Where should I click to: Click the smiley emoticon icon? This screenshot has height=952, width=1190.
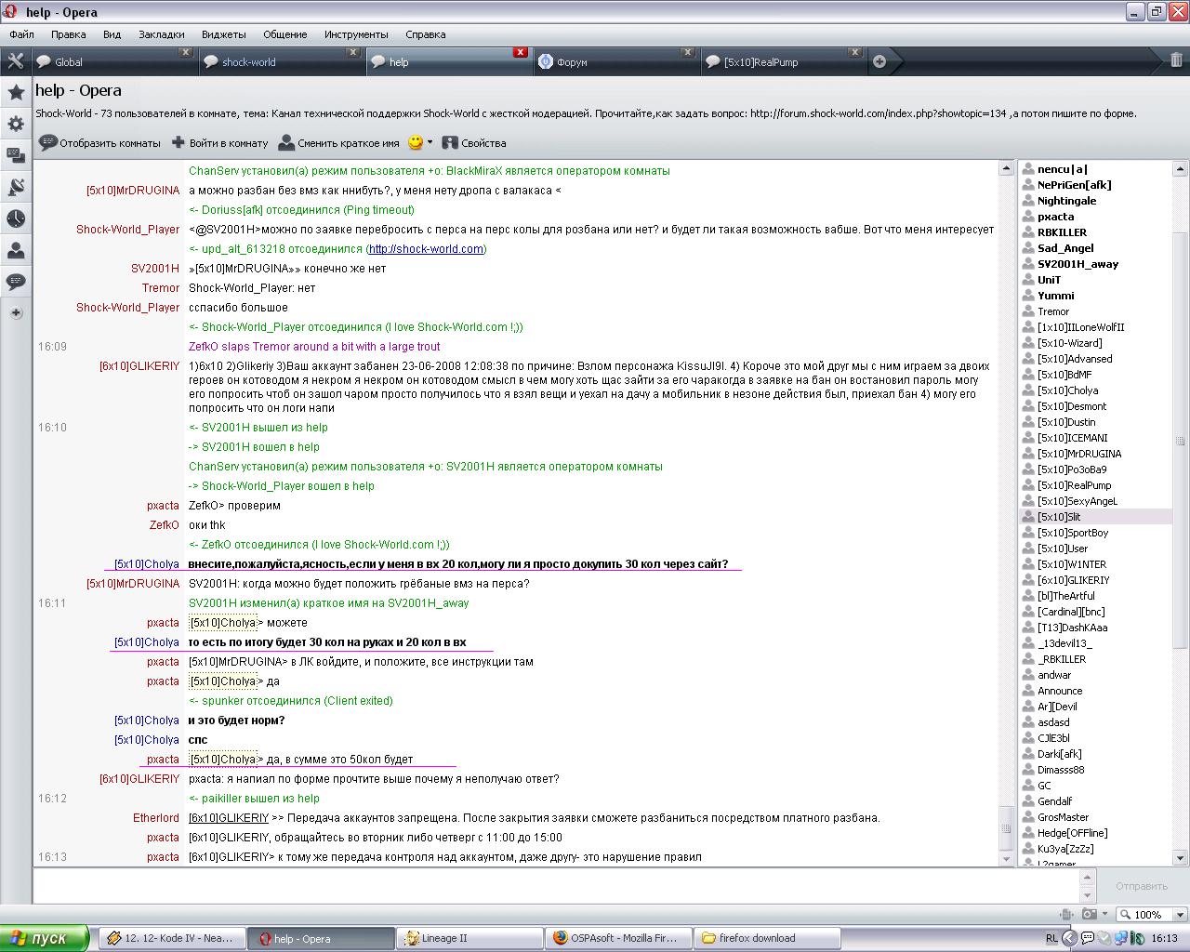[x=416, y=142]
